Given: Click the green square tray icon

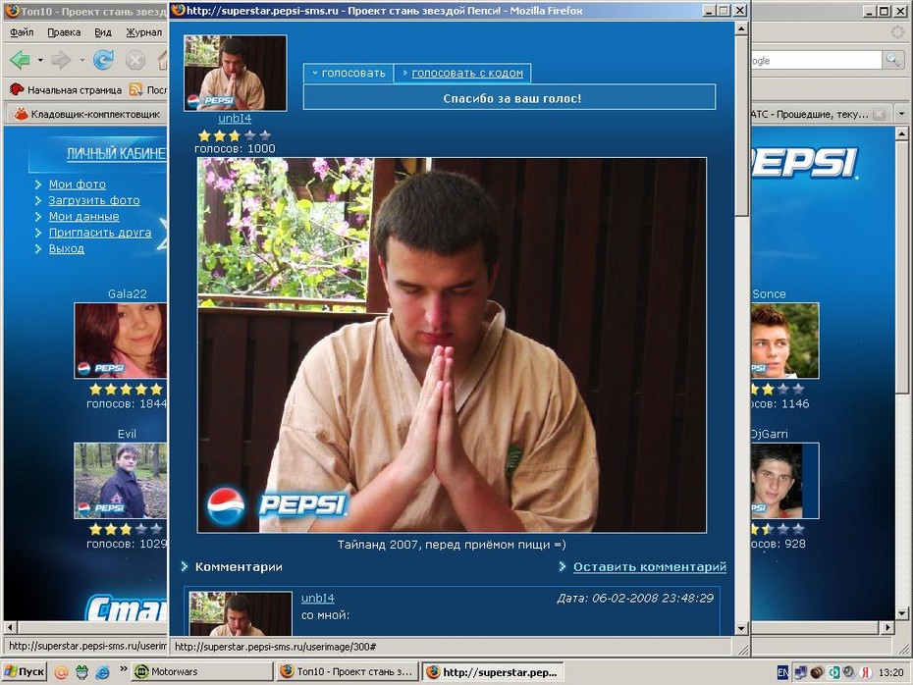Looking at the screenshot, I should coord(833,672).
